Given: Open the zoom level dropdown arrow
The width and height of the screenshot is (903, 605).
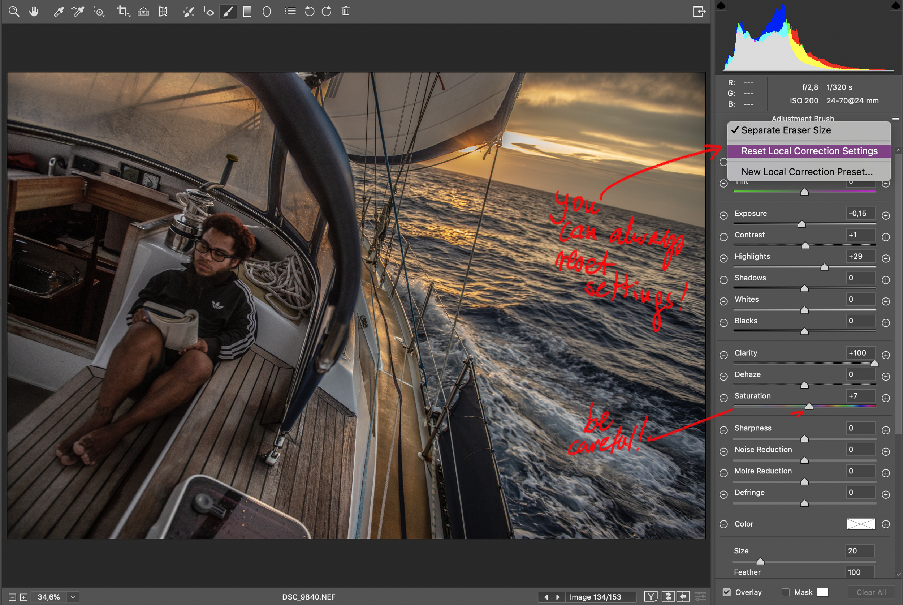Looking at the screenshot, I should pyautogui.click(x=73, y=597).
